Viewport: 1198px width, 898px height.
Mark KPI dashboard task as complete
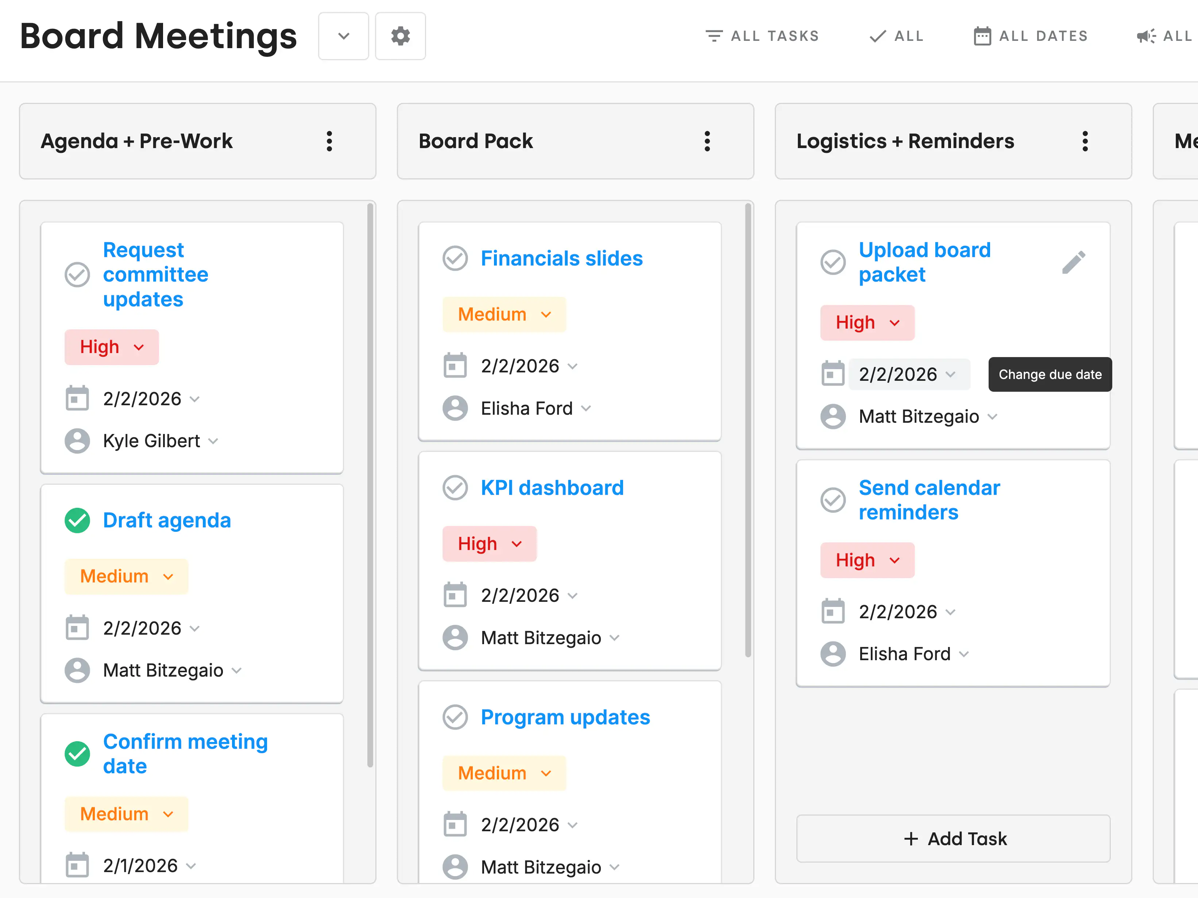tap(455, 488)
